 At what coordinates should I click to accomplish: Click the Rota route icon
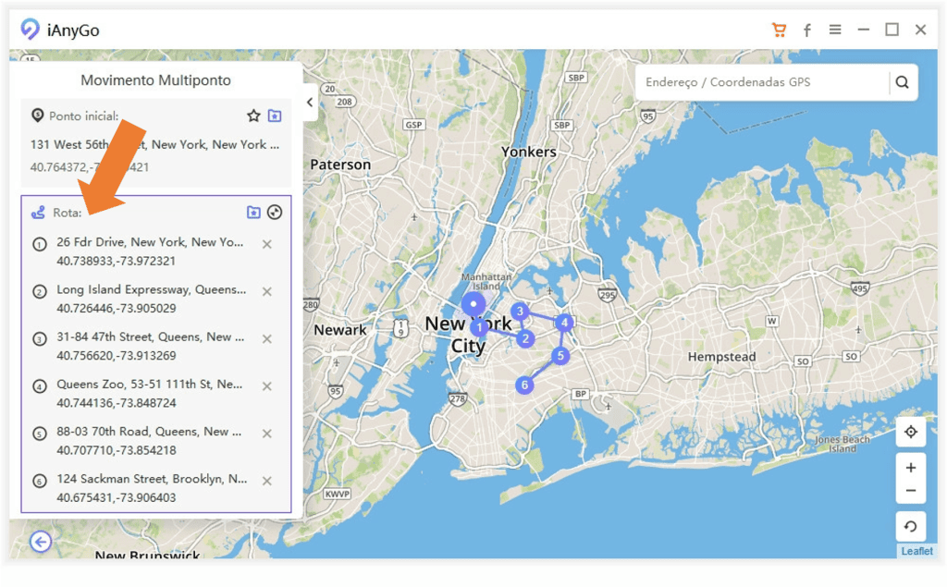38,212
